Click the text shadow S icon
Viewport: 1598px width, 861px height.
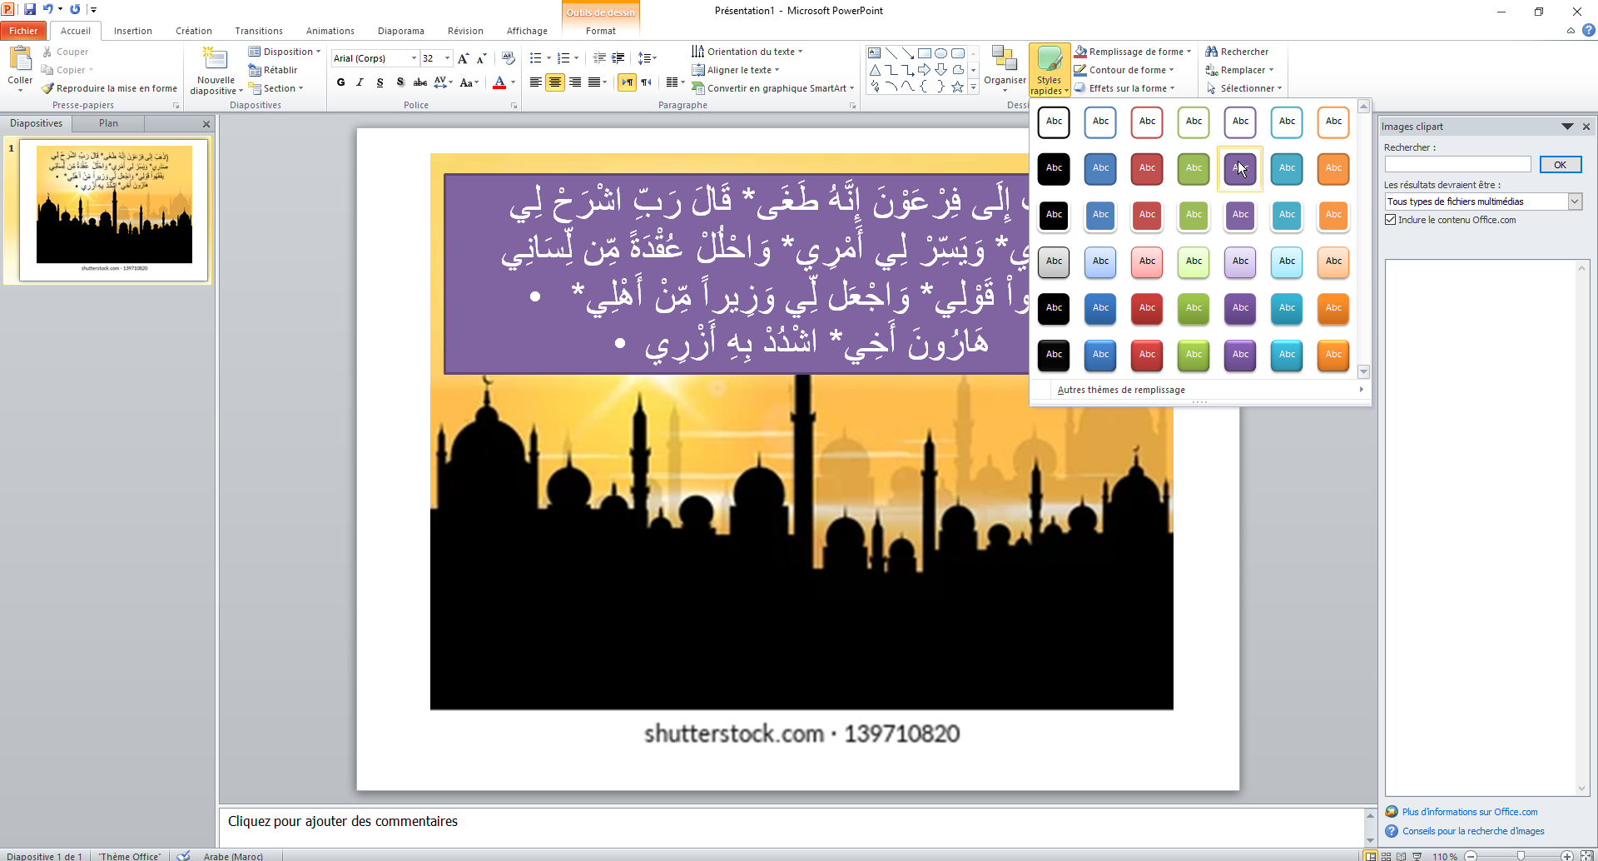click(400, 82)
